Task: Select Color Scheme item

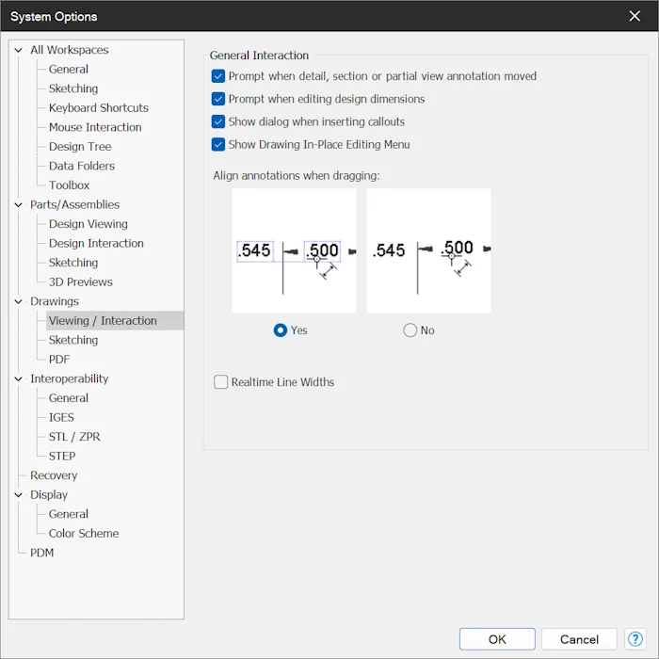Action: tap(84, 533)
